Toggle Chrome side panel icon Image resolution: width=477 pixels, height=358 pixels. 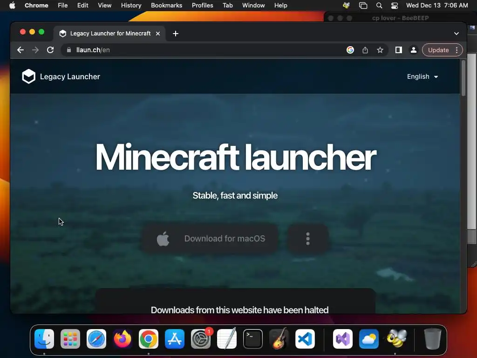(399, 50)
